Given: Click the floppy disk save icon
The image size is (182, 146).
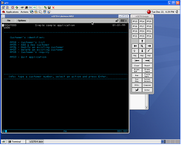Looking at the screenshot, I should click(x=49, y=8).
